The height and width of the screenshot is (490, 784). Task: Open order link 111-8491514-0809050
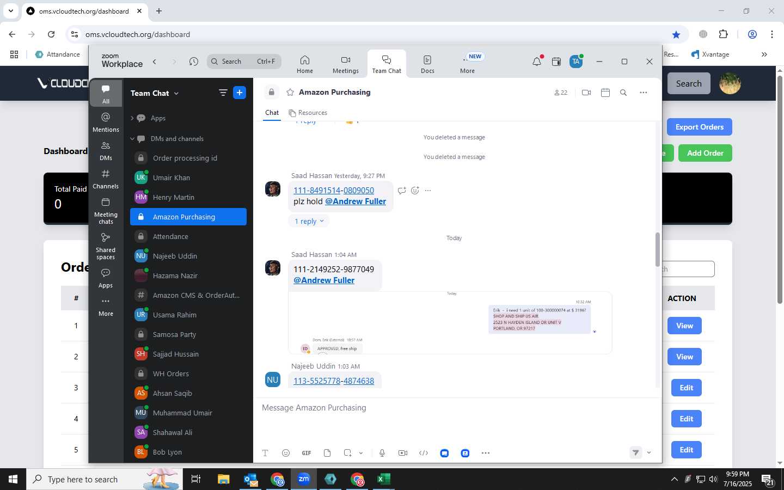(334, 191)
